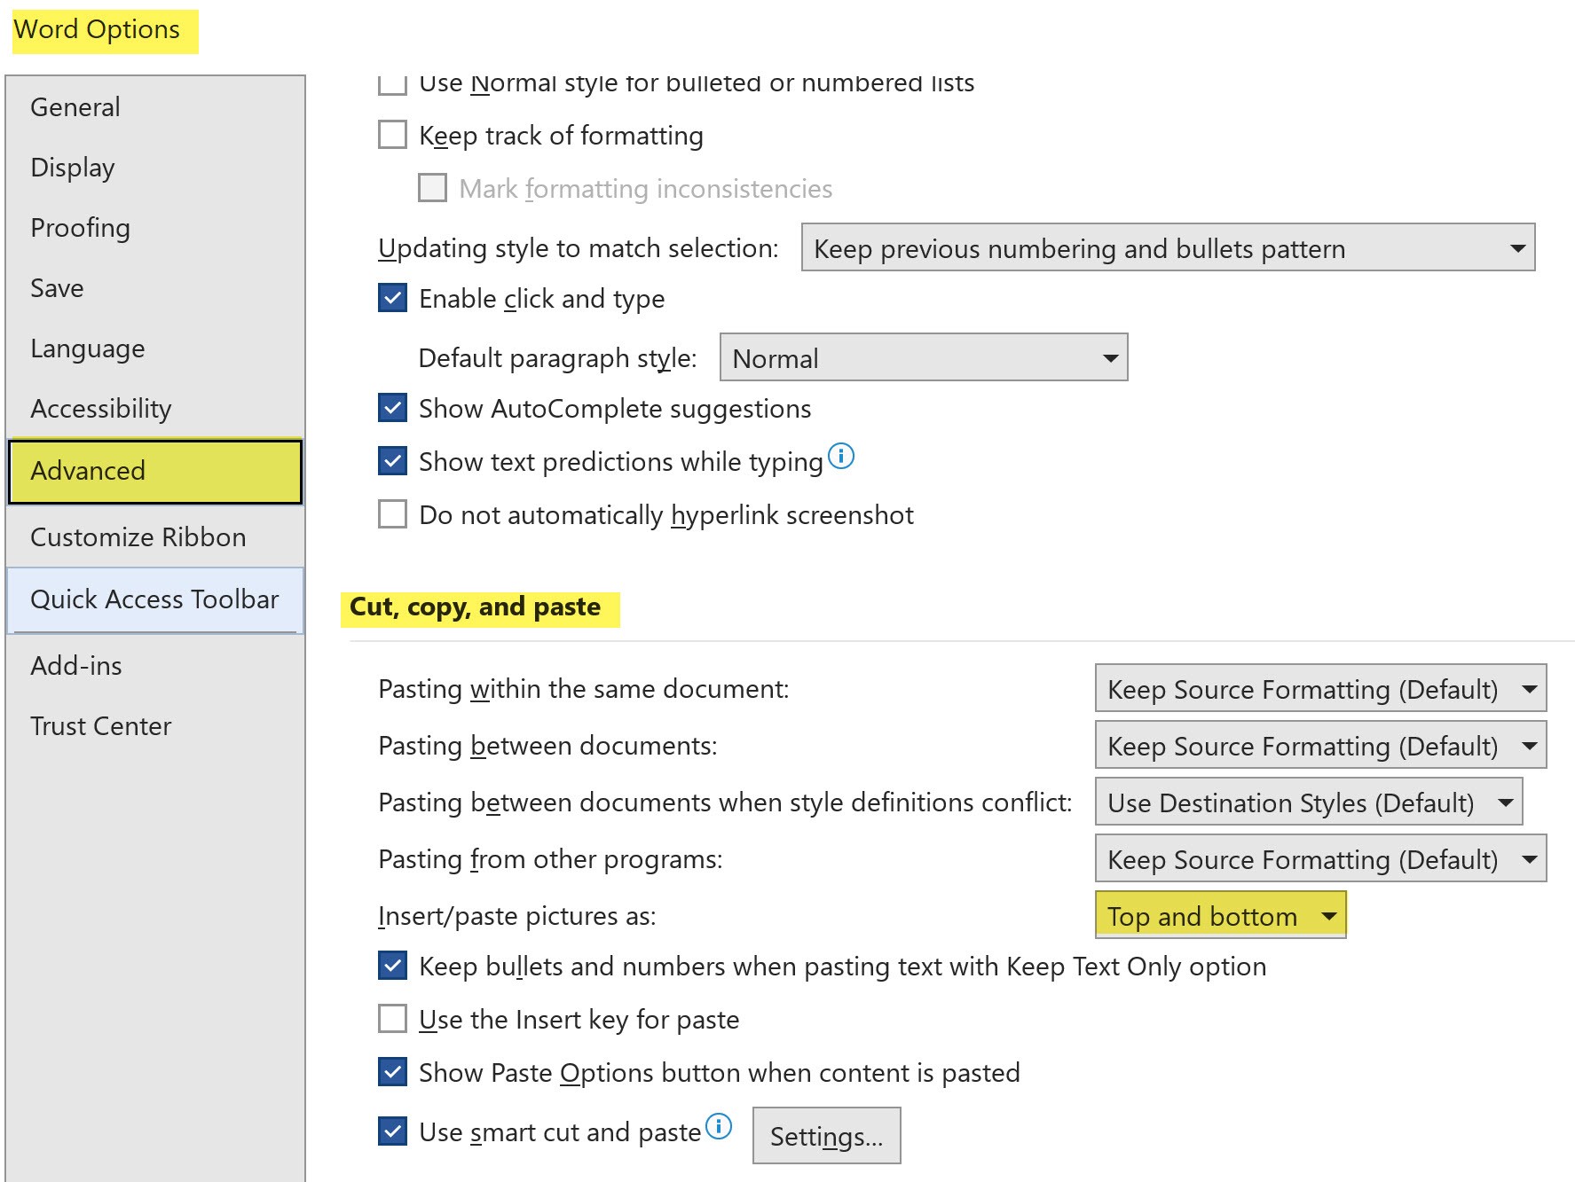This screenshot has height=1182, width=1575.
Task: Uncheck Show Paste Options button option
Action: [x=392, y=1072]
